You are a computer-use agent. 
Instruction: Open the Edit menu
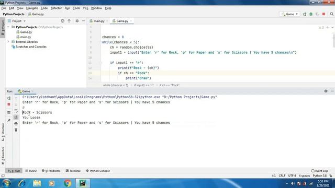pyautogui.click(x=12, y=8)
